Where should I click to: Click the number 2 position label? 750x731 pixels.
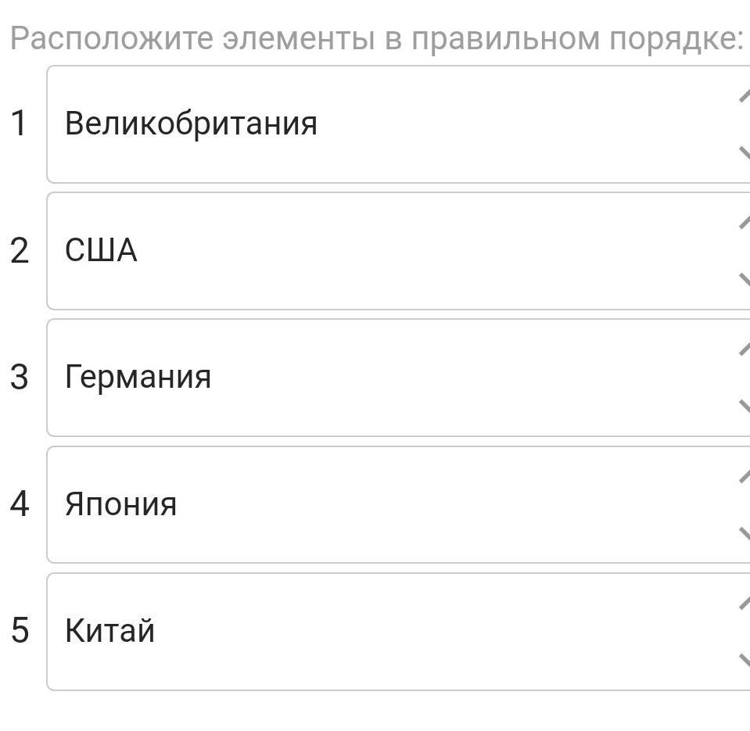pos(20,250)
